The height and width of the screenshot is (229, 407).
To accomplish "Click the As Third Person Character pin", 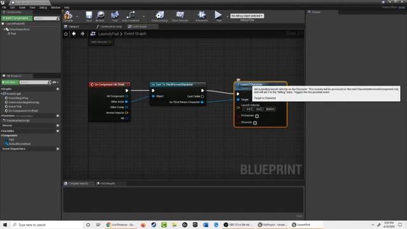I will click(x=202, y=102).
